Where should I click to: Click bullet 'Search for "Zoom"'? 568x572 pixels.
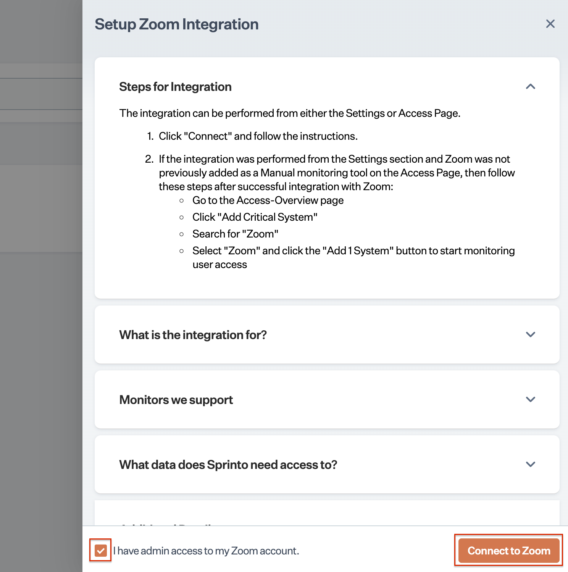coord(235,234)
